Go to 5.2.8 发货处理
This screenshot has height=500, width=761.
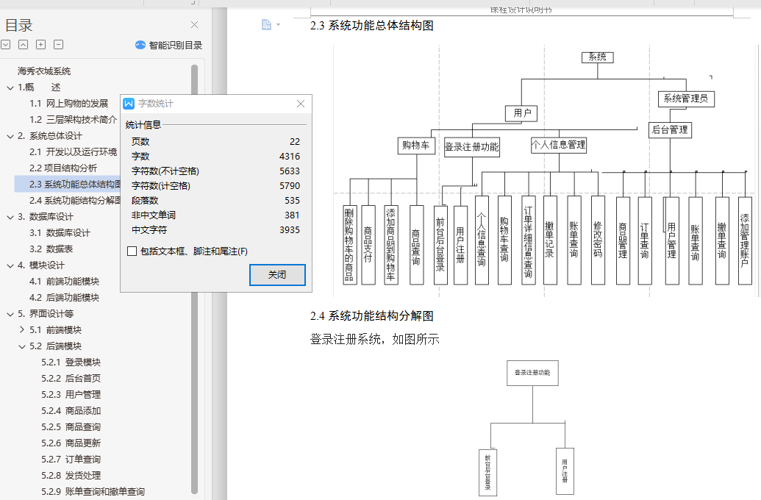pyautogui.click(x=71, y=475)
